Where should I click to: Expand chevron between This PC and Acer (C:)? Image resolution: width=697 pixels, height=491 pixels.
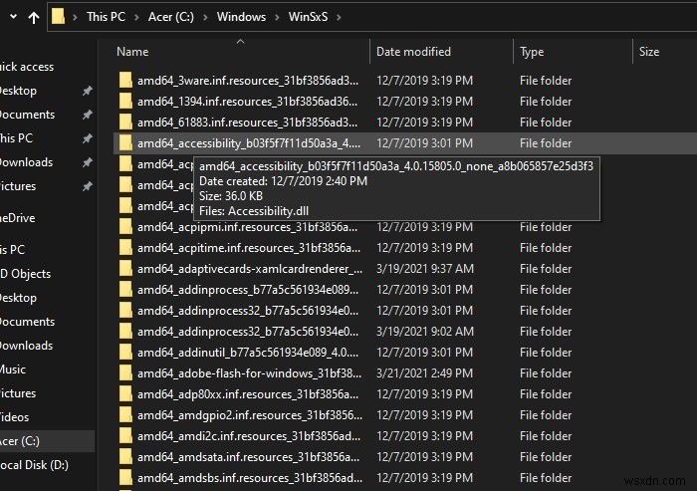136,17
